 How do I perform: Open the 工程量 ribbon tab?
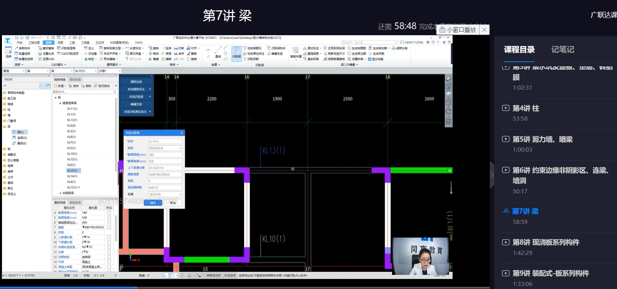[x=85, y=43]
